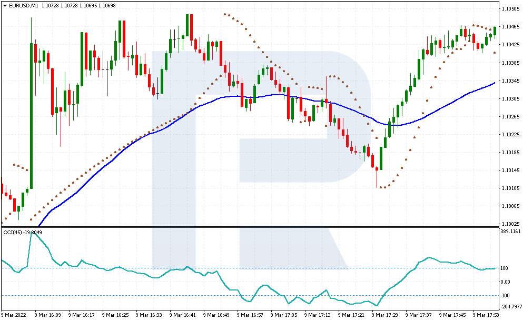Click the tallest green candle near 16:09
The image size is (523, 321).
(x=32, y=116)
